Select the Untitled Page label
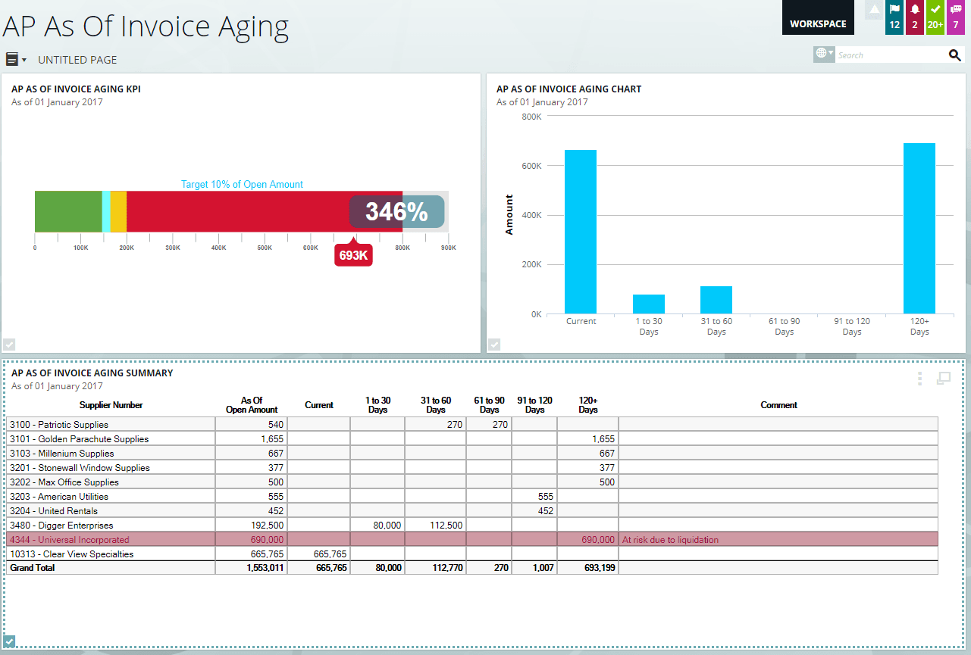 [77, 60]
